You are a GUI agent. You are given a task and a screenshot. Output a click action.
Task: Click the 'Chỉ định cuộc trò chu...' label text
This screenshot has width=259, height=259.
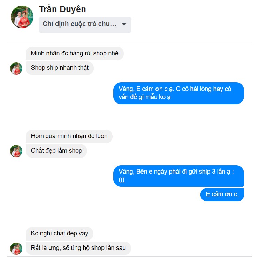pyautogui.click(x=79, y=24)
